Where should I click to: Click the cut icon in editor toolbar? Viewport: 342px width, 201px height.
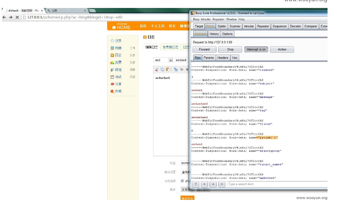pyautogui.click(x=156, y=69)
